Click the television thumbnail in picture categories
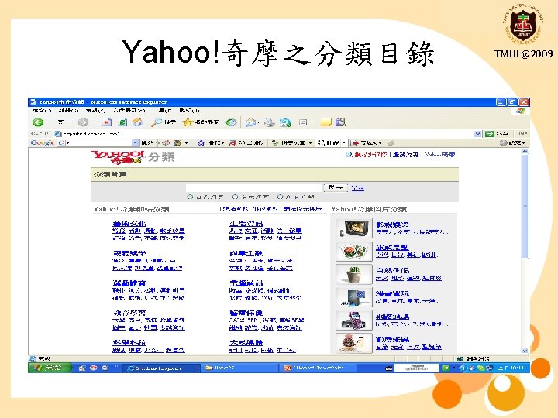The image size is (558, 418). point(354,228)
